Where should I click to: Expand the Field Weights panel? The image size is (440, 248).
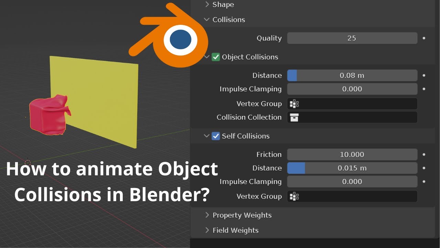(207, 230)
